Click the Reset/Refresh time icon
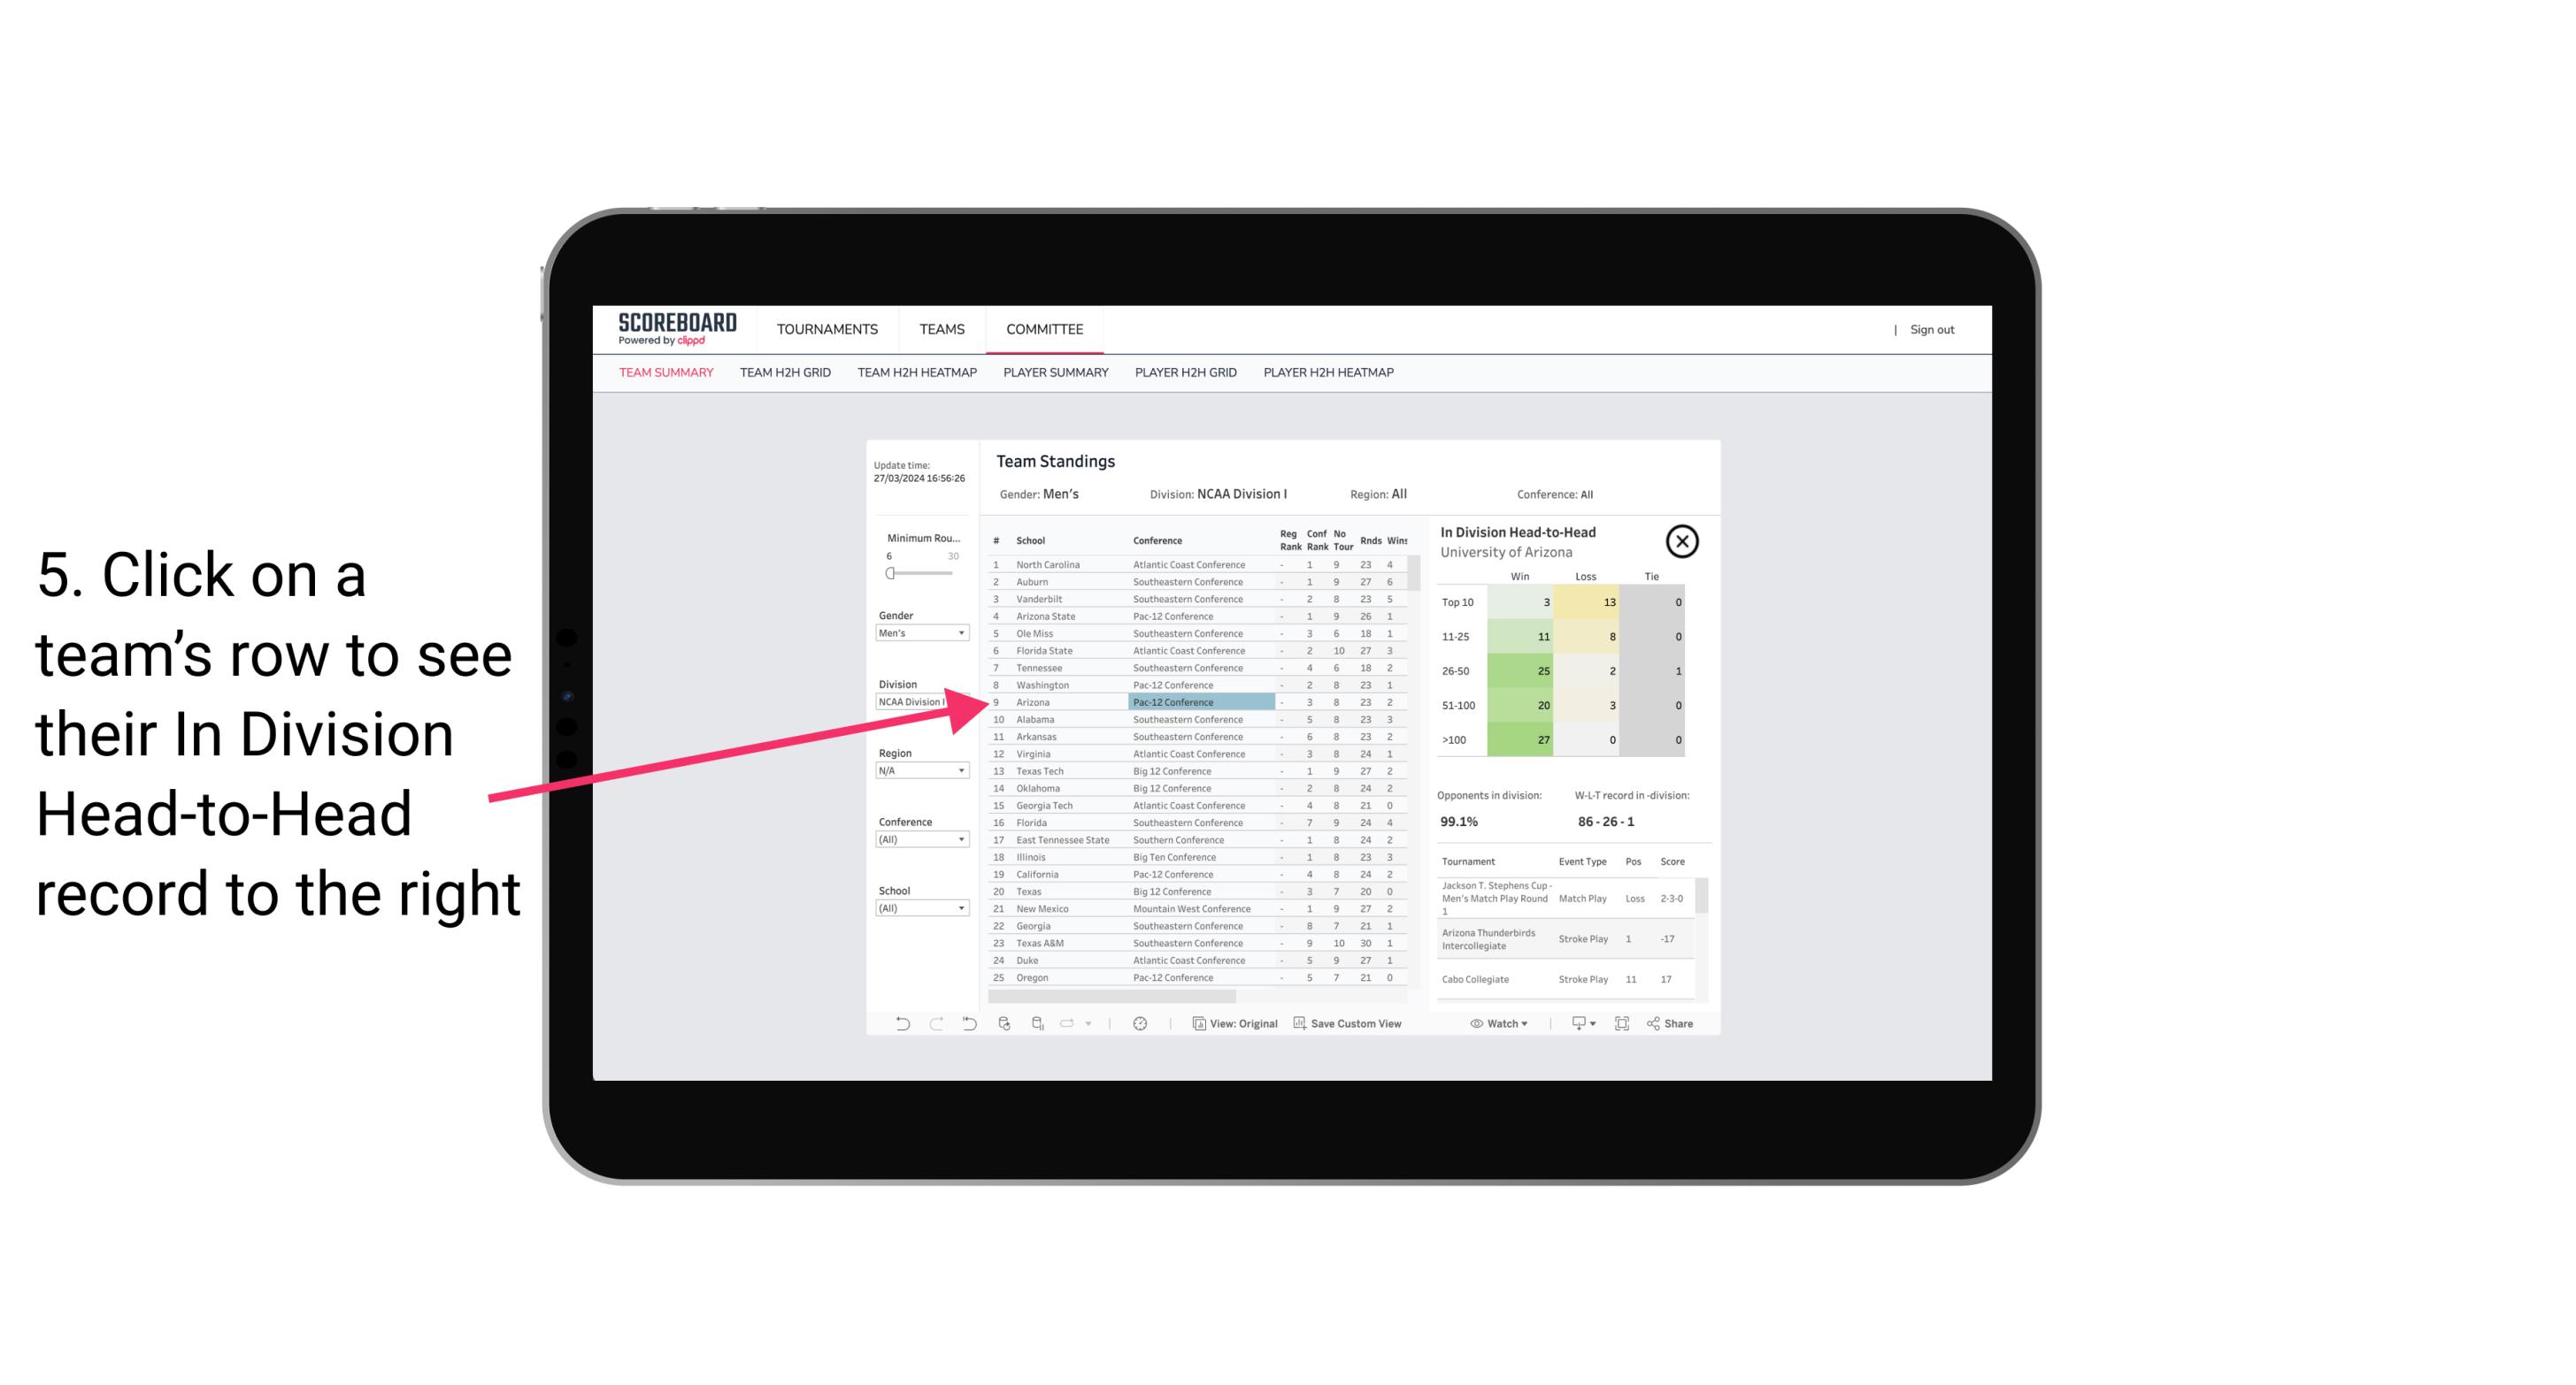This screenshot has height=1385, width=2576. [x=1140, y=1023]
